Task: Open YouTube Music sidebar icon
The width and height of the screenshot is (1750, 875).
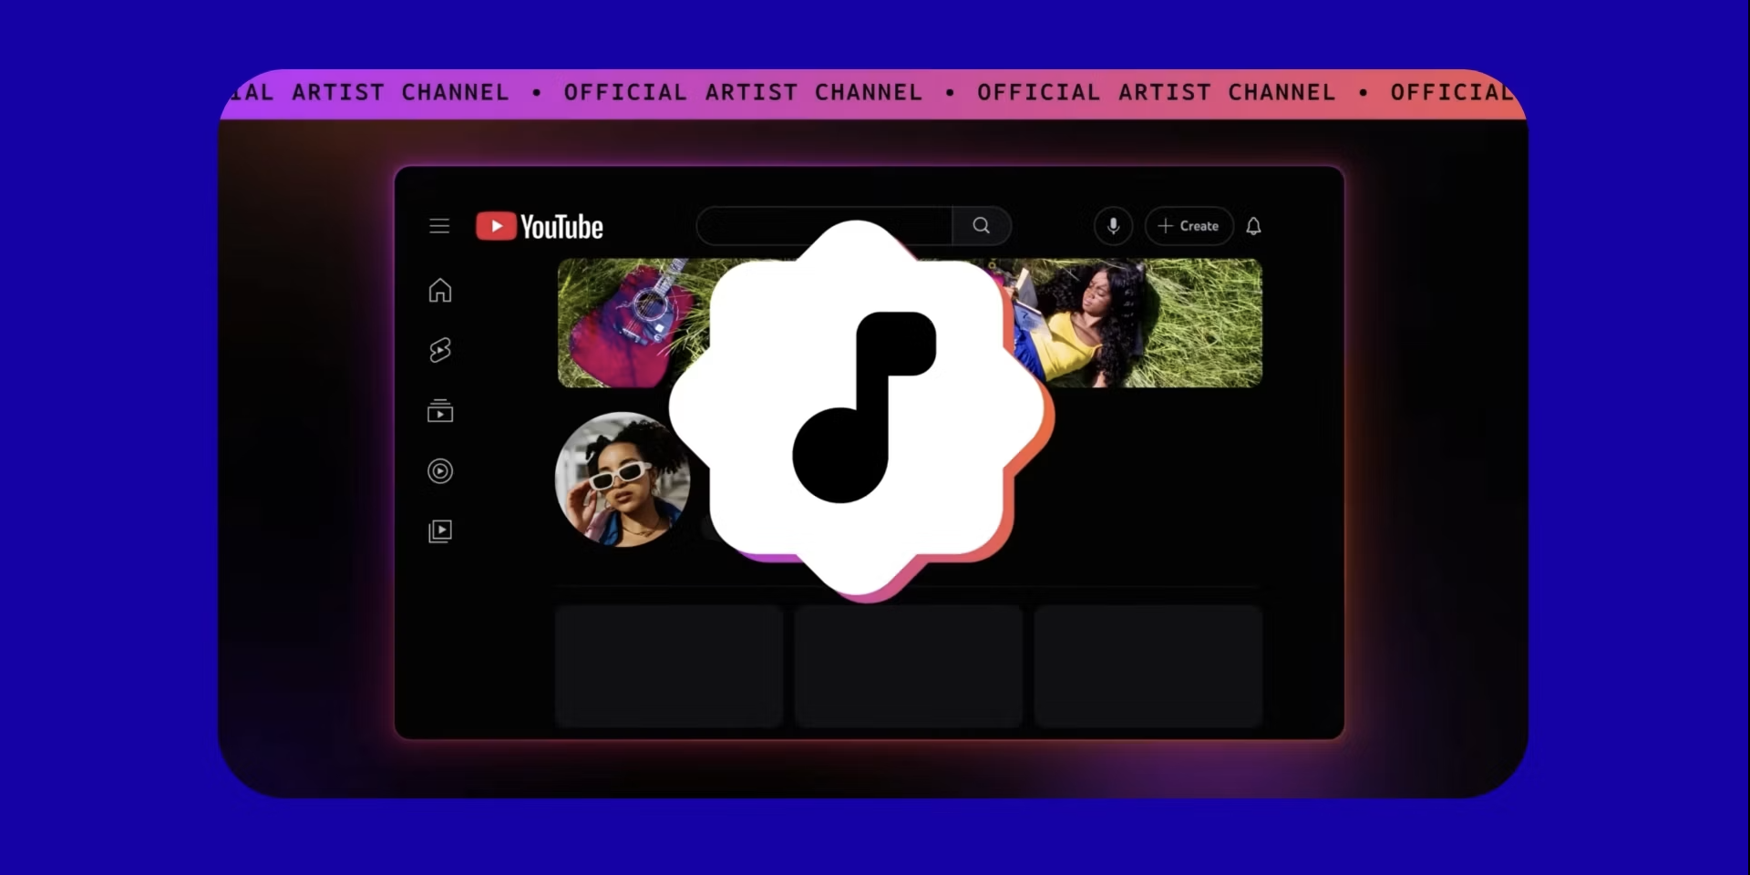Action: [x=440, y=471]
